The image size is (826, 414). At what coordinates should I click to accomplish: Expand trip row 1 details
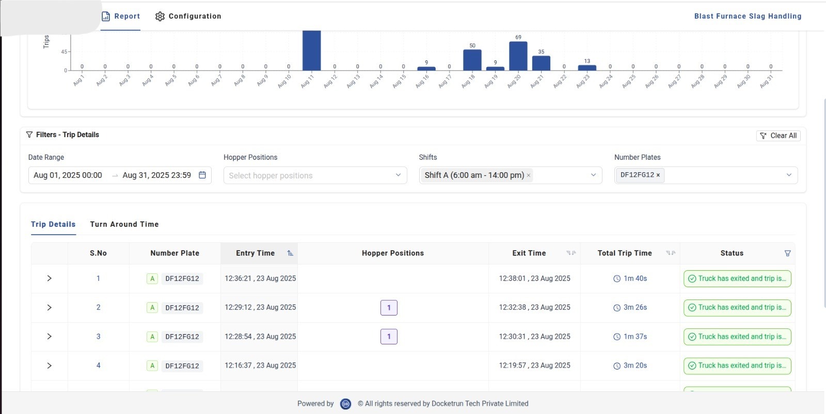click(49, 278)
